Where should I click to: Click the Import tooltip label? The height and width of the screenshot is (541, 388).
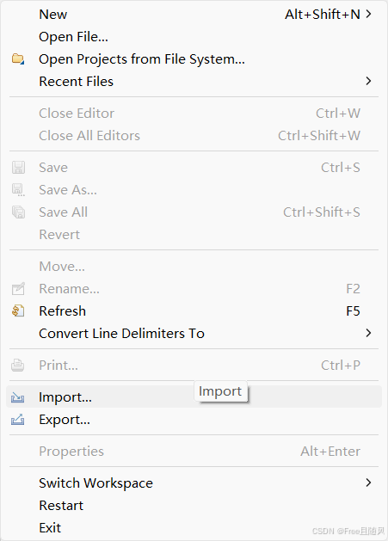(220, 391)
